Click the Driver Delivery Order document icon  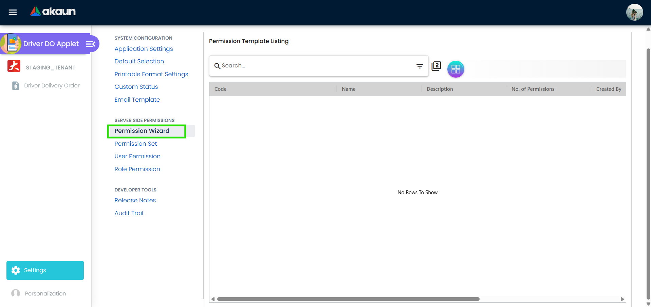tap(16, 86)
